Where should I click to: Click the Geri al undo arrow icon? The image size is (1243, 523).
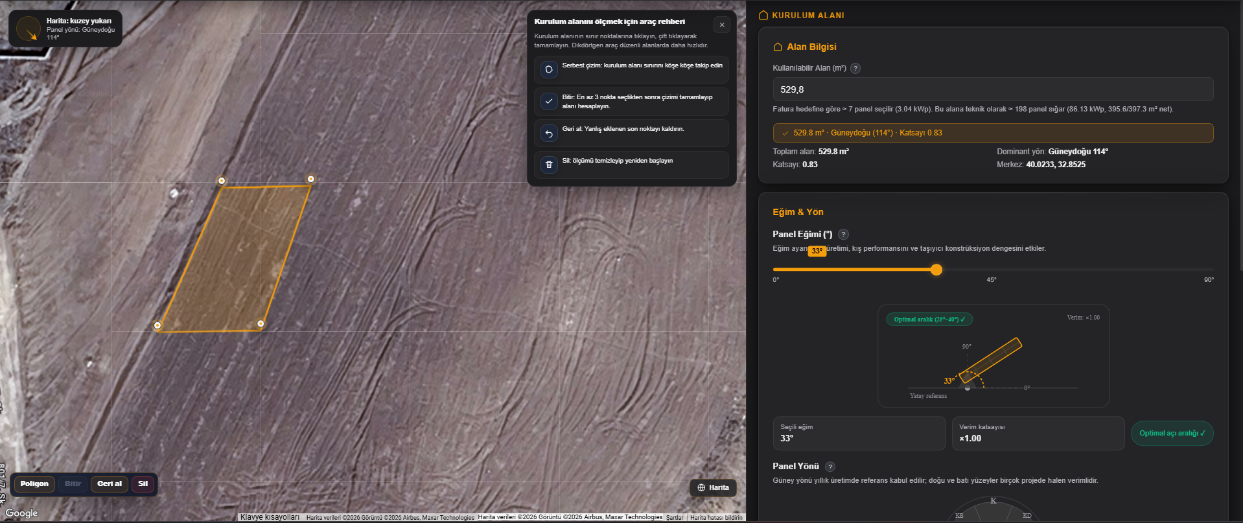(x=549, y=133)
